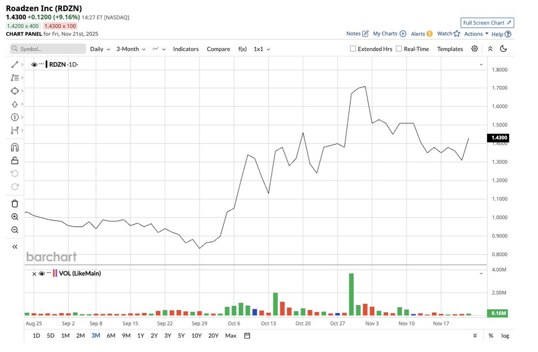This screenshot has height=352, width=538.
Task: Toggle the magnet snap tool
Action: click(x=14, y=147)
